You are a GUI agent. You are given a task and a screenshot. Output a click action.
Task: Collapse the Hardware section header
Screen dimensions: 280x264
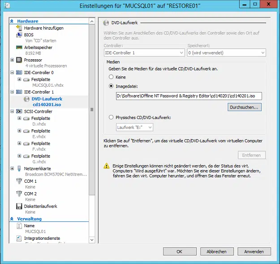point(12,21)
